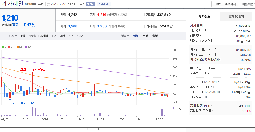255x132 pixels.
Task: Open the 기업개요 dropdown
Action: pyautogui.click(x=104, y=4)
